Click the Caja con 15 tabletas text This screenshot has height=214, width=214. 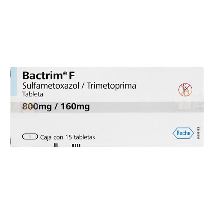(68, 137)
